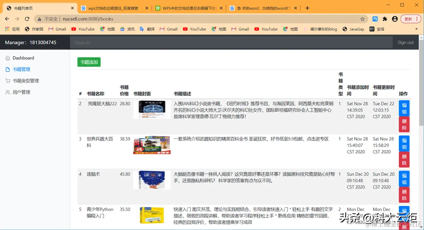The width and height of the screenshot is (424, 230).
Task: Delete the 读脑术 book row
Action: (x=404, y=195)
